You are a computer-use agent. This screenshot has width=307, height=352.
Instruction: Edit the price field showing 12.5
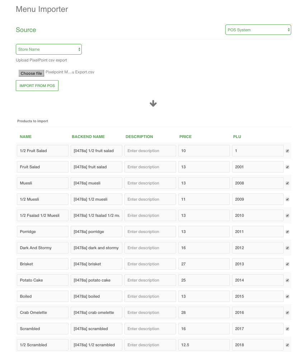coord(204,345)
